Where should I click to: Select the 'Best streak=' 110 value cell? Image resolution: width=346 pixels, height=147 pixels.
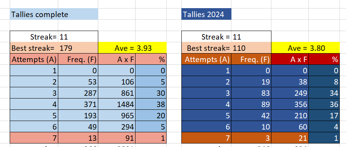[251, 48]
